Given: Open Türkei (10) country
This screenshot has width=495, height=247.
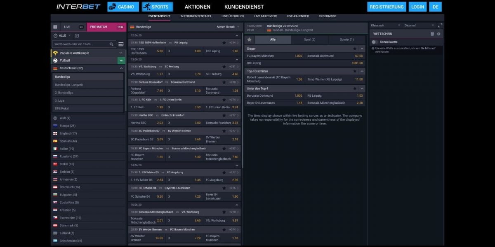Looking at the screenshot, I should (x=87, y=164).
